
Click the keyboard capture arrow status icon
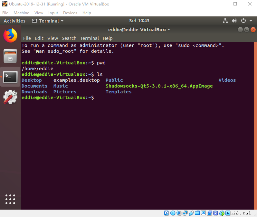click(228, 213)
